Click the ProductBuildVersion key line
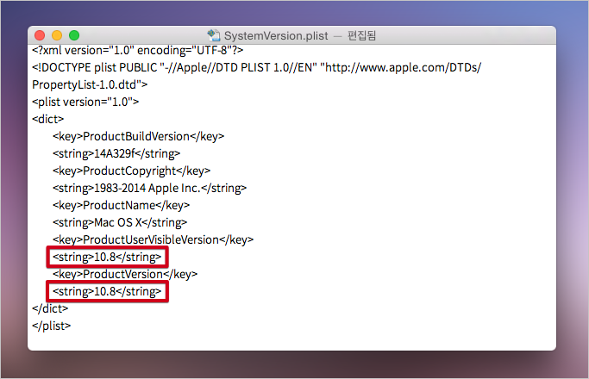 (x=138, y=137)
